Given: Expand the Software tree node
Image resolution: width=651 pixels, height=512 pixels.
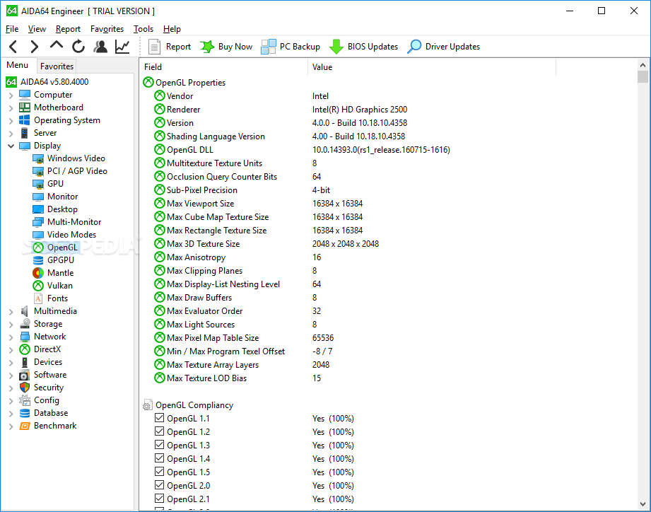Looking at the screenshot, I should (x=11, y=376).
